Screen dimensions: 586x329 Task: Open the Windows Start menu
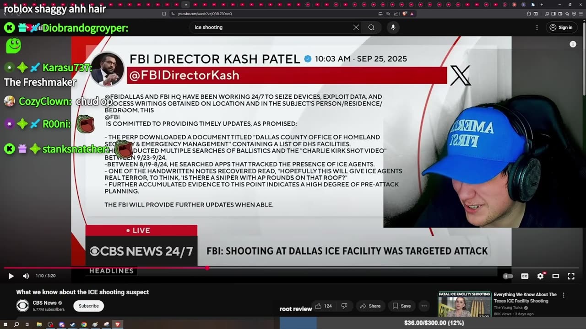click(5, 324)
